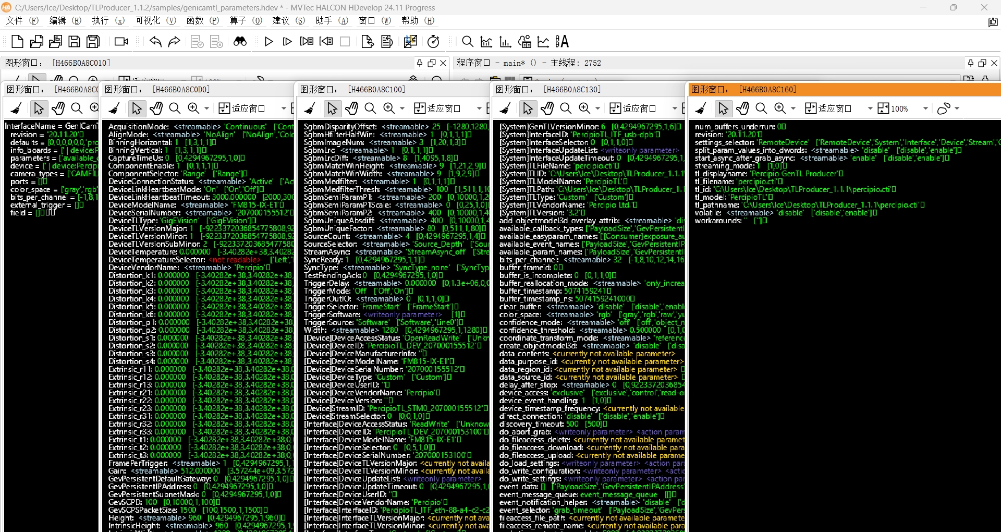
Task: Toggle the hand move mode in window H466B0A8C130
Action: 547,108
